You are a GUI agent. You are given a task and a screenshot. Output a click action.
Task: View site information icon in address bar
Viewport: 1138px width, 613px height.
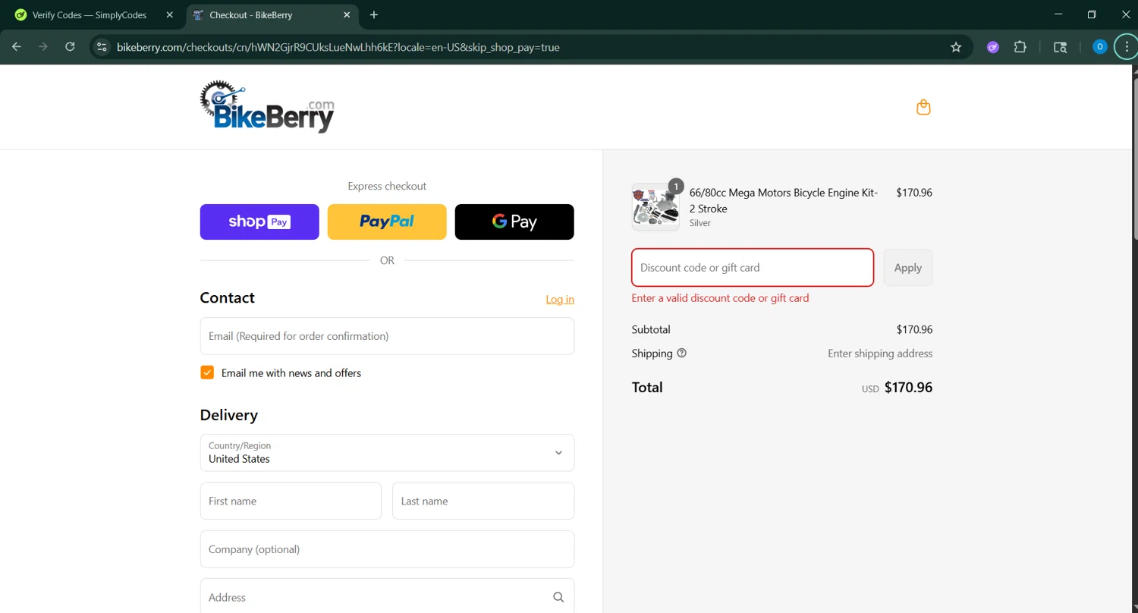click(102, 47)
